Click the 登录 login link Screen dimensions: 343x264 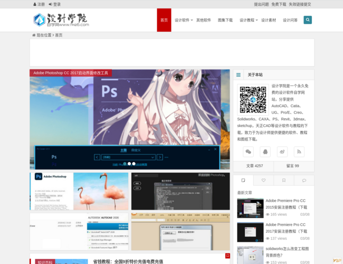pyautogui.click(x=55, y=4)
